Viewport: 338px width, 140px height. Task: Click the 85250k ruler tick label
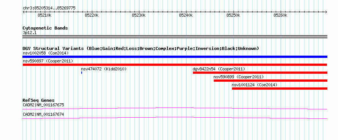tap(233, 15)
